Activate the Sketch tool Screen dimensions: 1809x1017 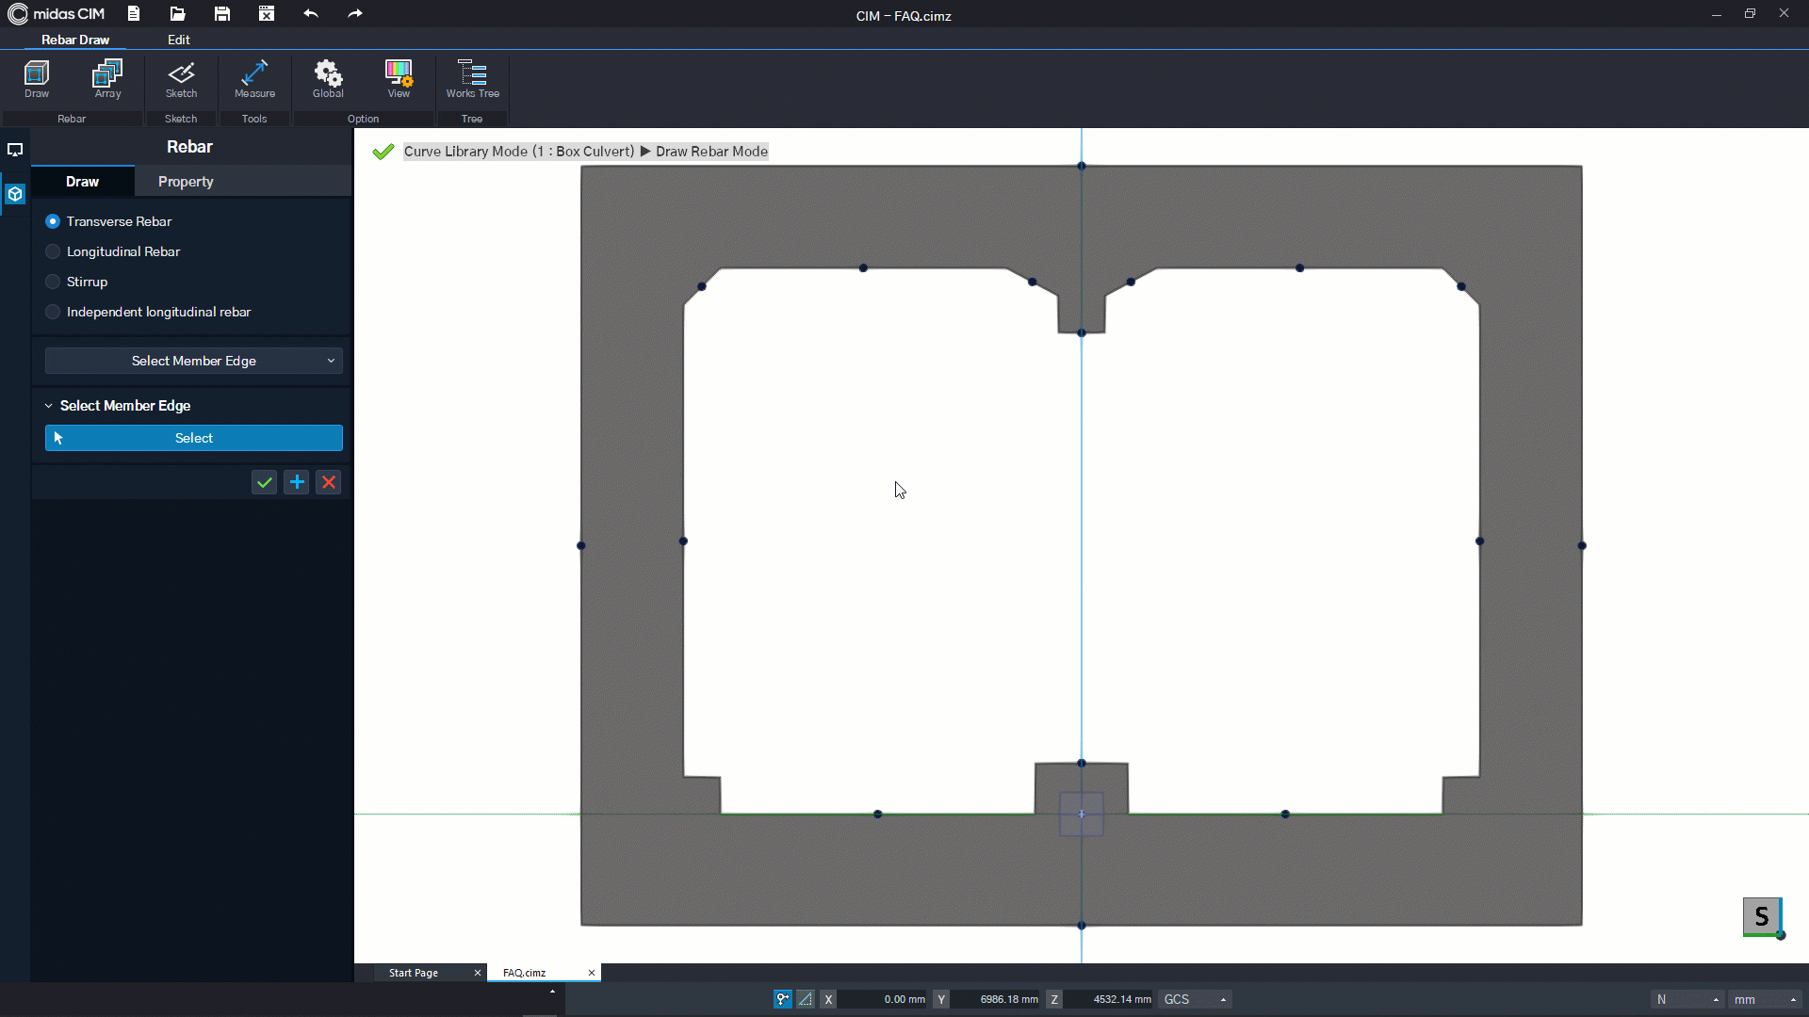(x=181, y=79)
